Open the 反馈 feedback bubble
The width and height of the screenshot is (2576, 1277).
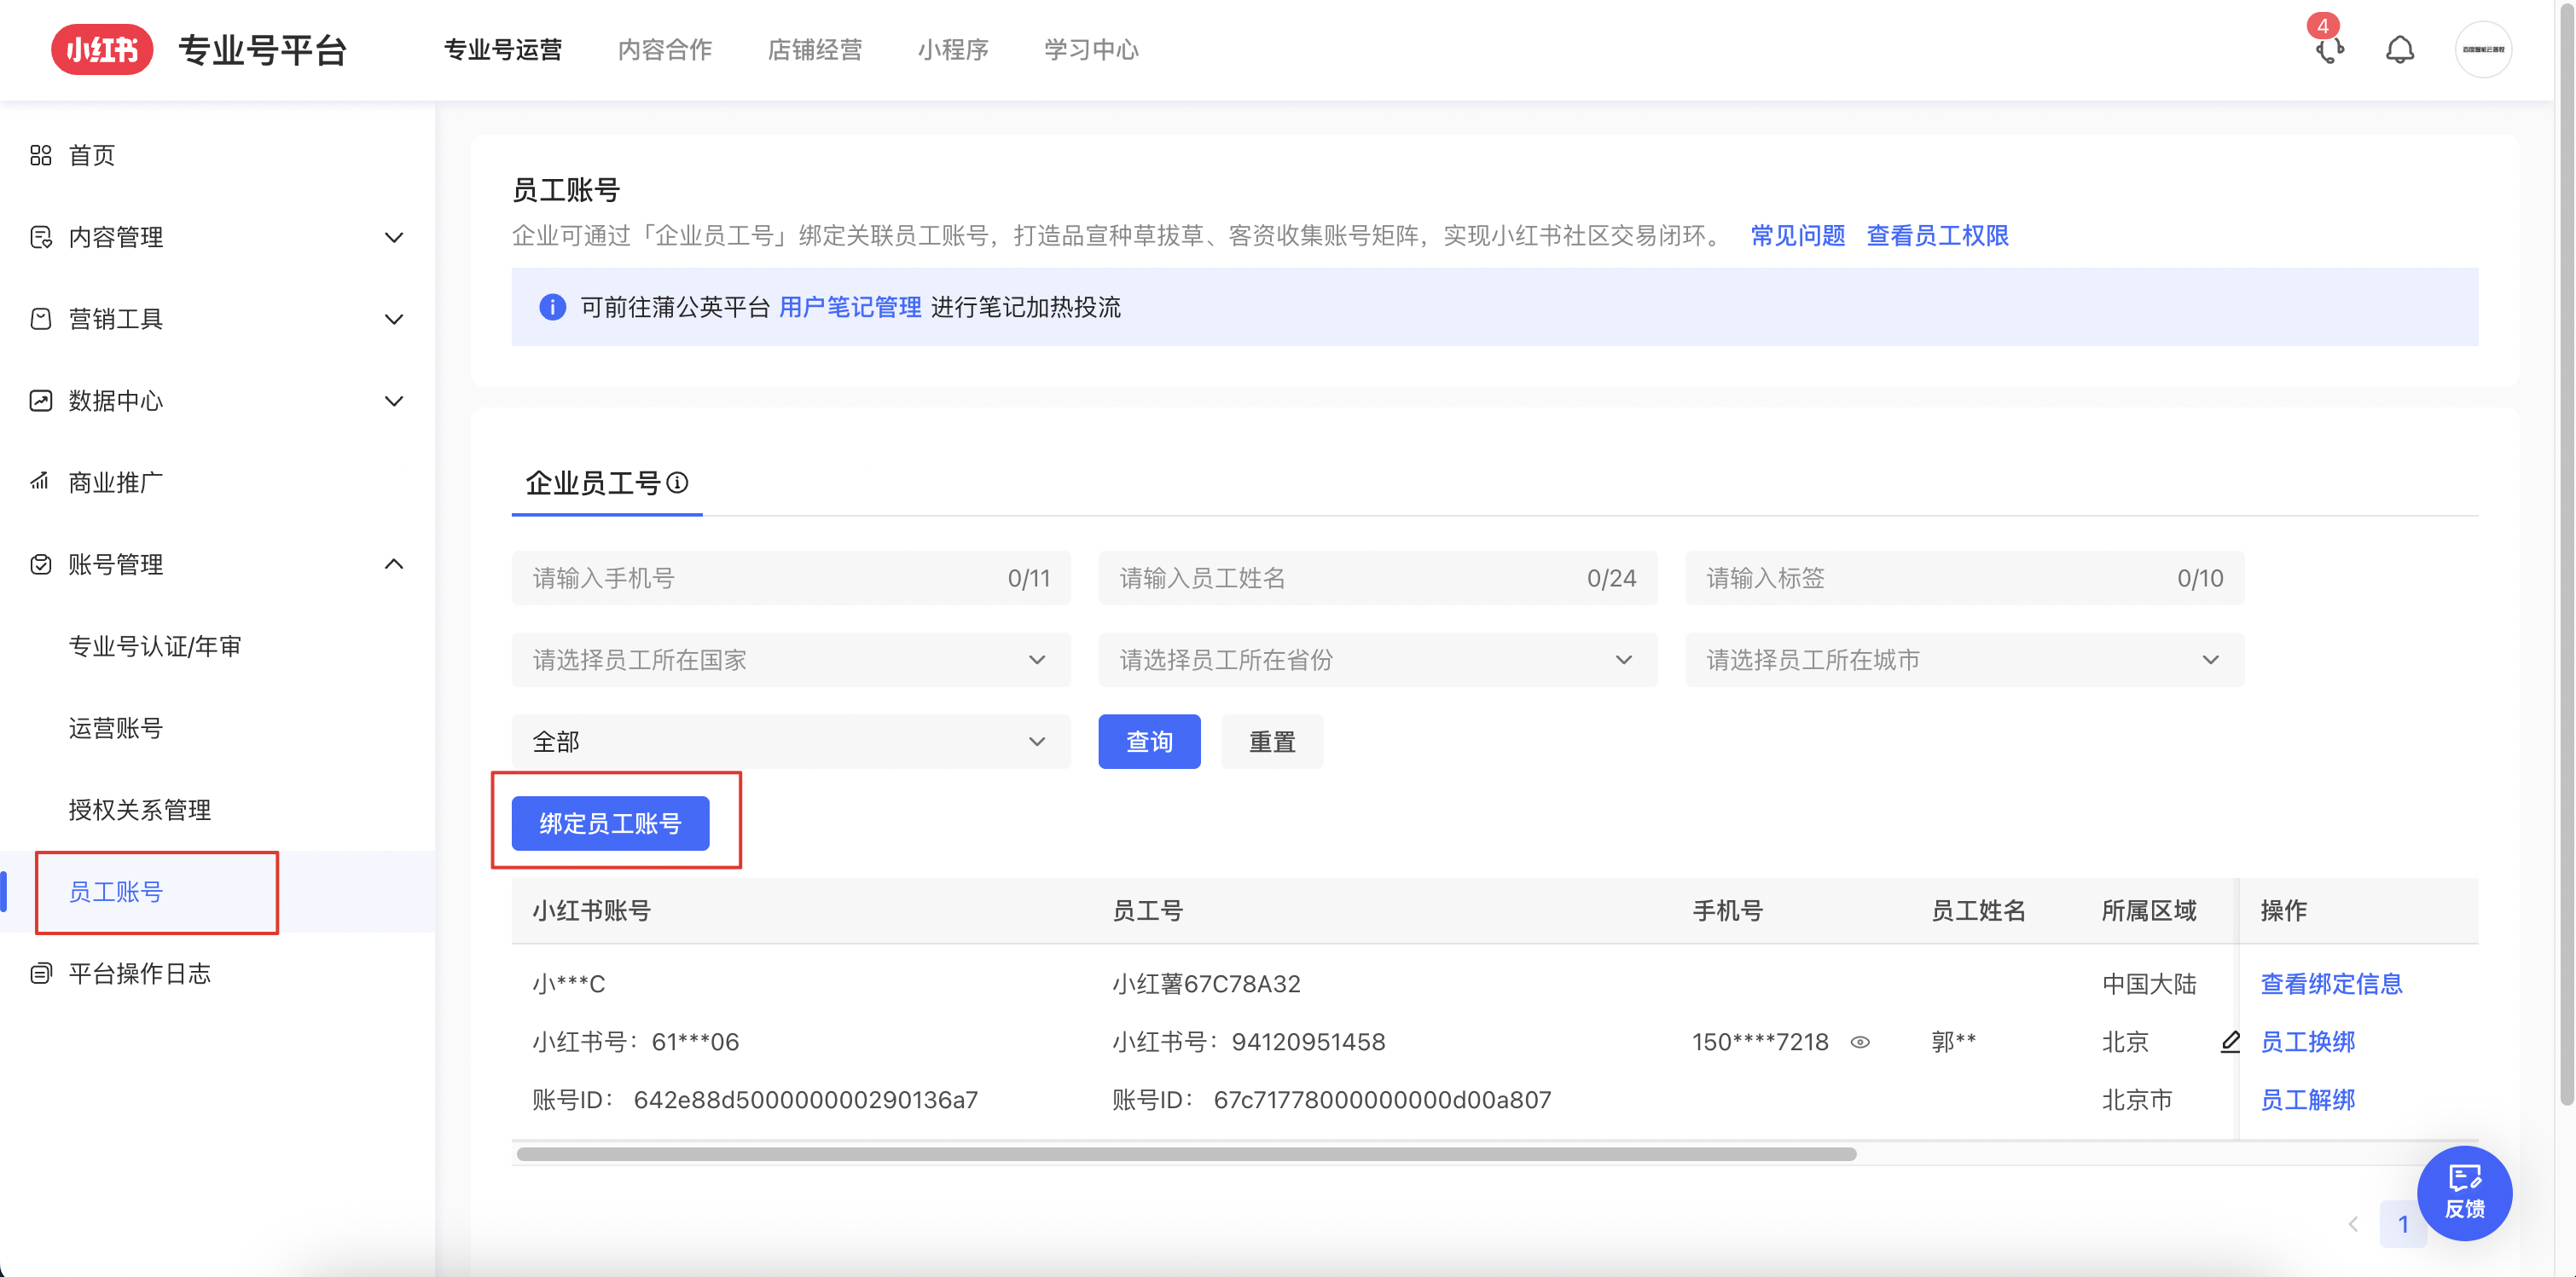[2464, 1193]
